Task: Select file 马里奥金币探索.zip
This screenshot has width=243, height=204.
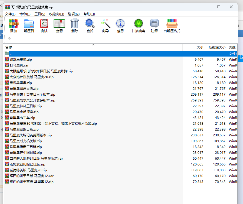Action: (x=24, y=112)
